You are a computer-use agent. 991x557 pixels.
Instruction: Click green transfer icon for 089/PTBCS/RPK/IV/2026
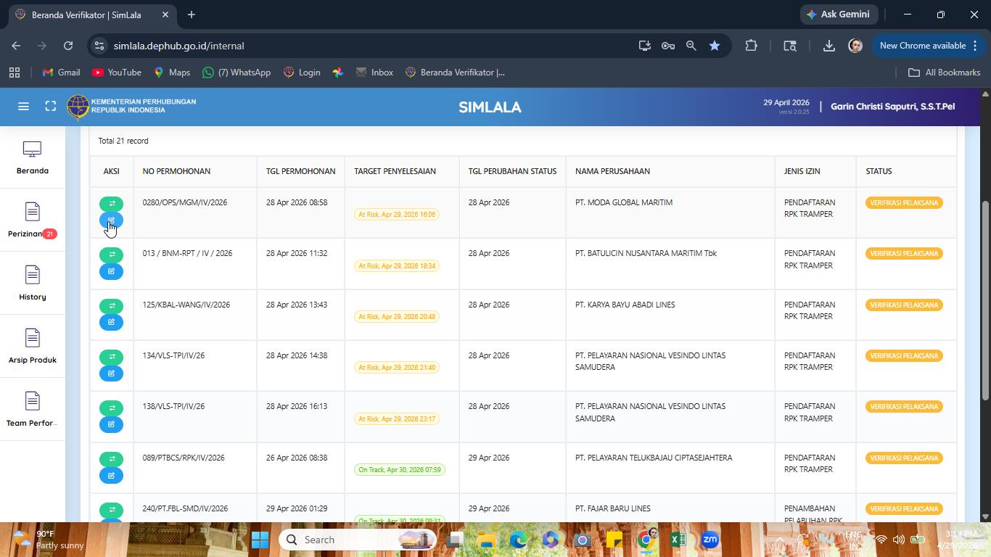pos(111,459)
